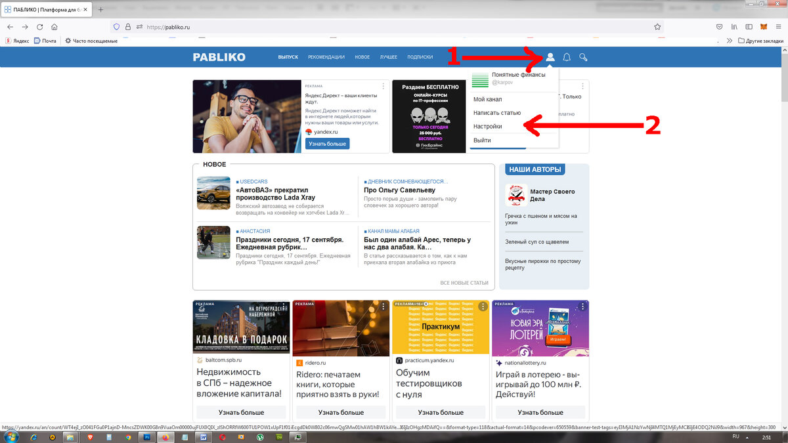This screenshot has height=443, width=788.
Task: Open article Праздники сегодня, 17 сентября
Action: tap(290, 243)
